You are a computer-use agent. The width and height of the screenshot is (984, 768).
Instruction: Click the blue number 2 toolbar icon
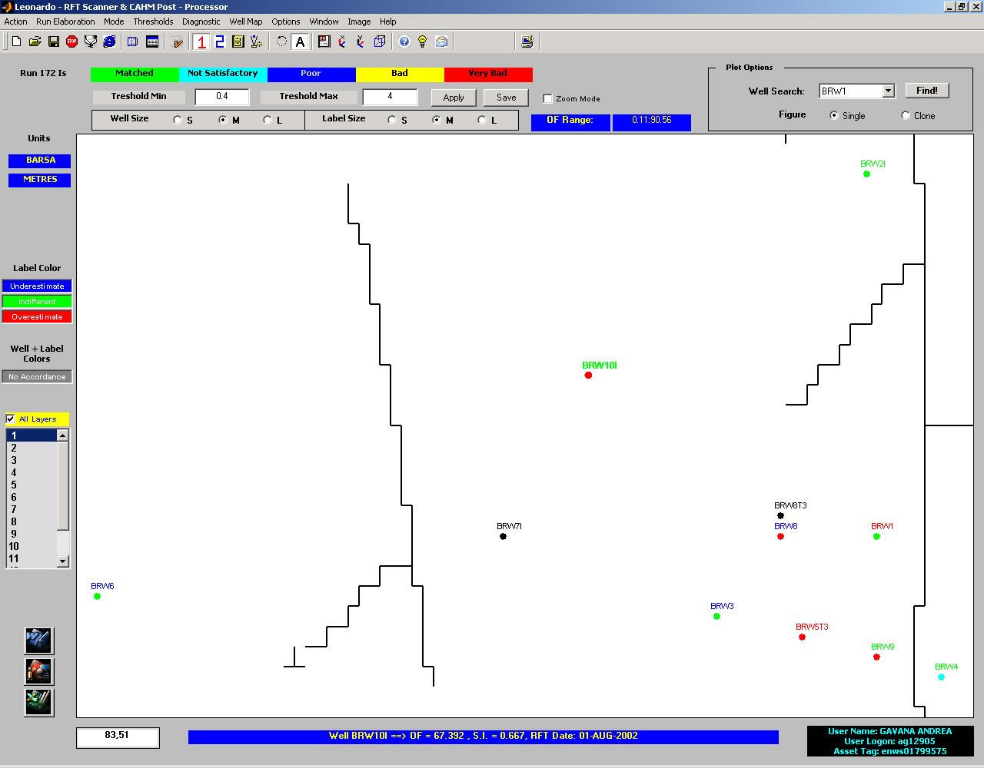(220, 41)
